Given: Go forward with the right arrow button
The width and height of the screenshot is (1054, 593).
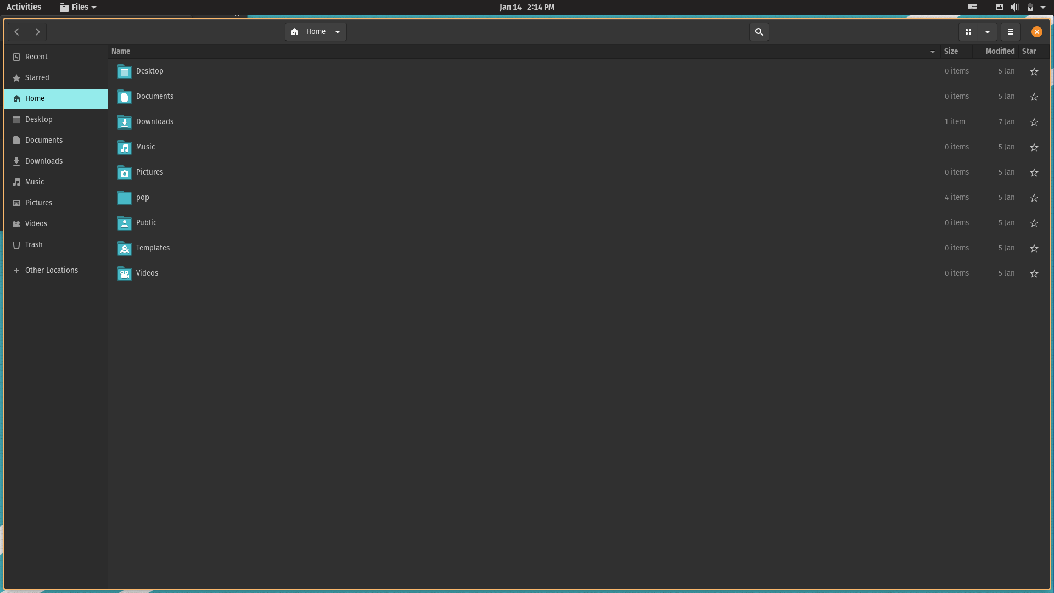Looking at the screenshot, I should (x=37, y=32).
